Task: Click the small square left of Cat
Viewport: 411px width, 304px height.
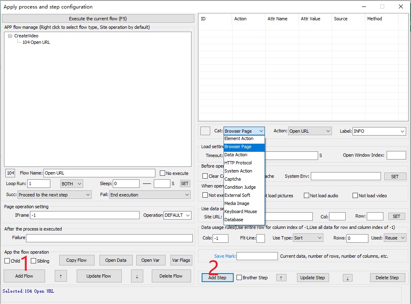Action: point(205,131)
